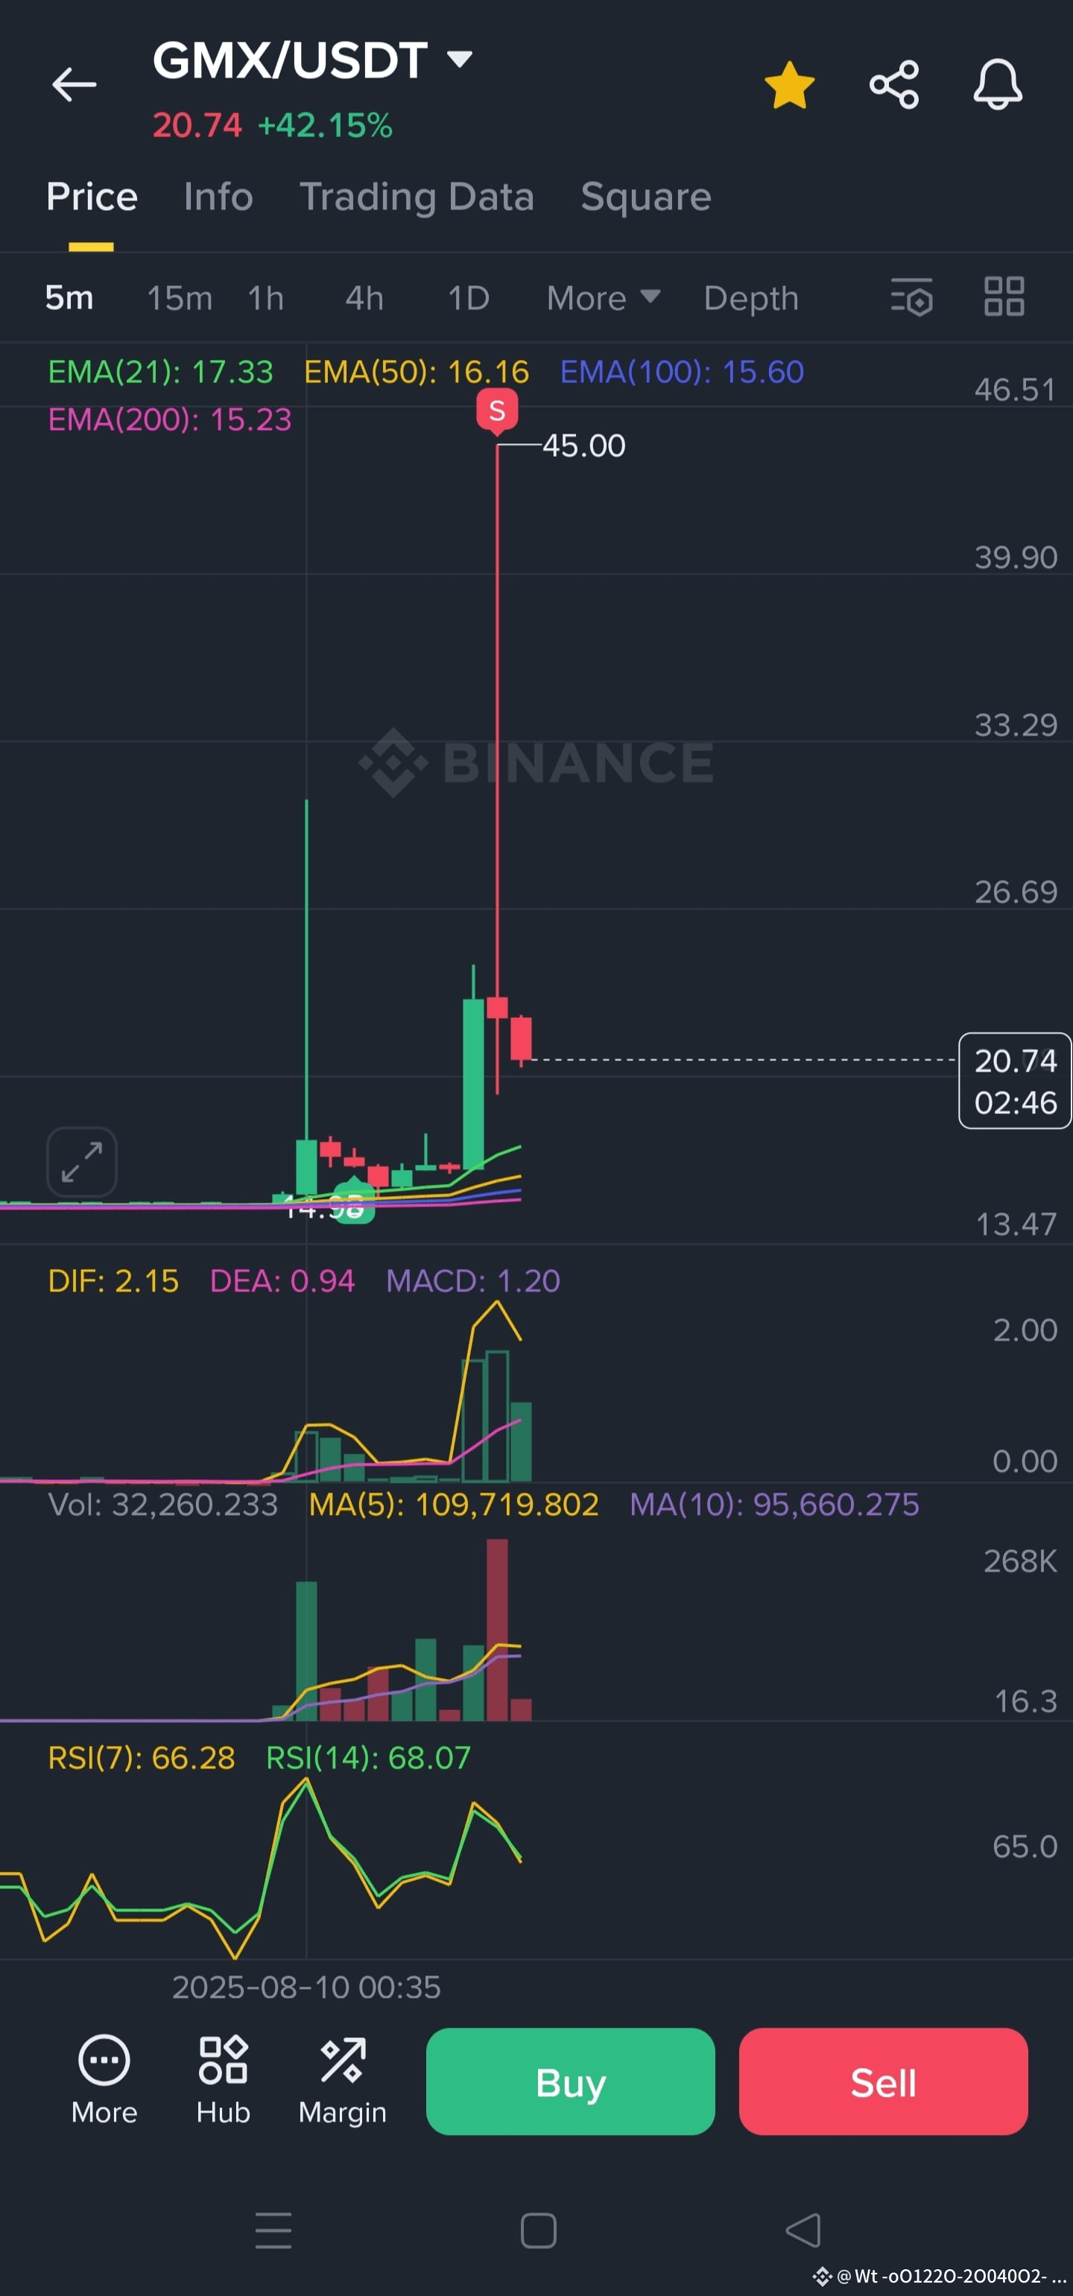Tap the DEA: 0.94 value
This screenshot has width=1073, height=2296.
[282, 1281]
